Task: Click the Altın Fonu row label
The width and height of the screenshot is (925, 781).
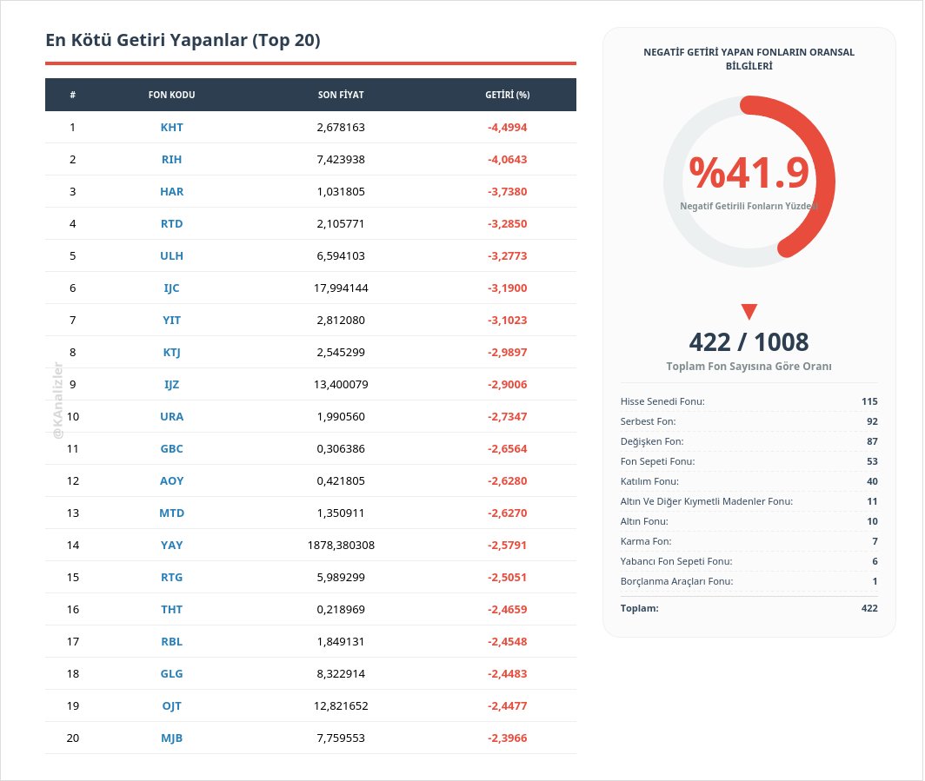Action: [x=644, y=521]
